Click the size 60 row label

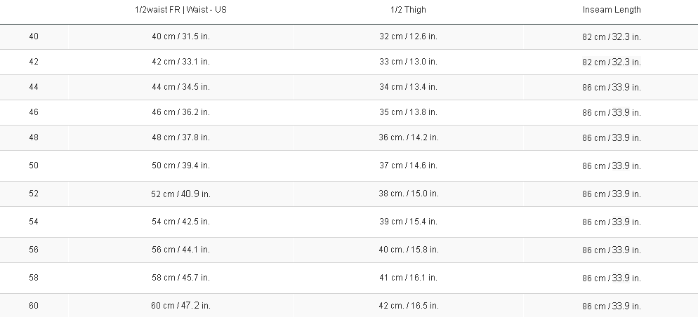(x=34, y=306)
